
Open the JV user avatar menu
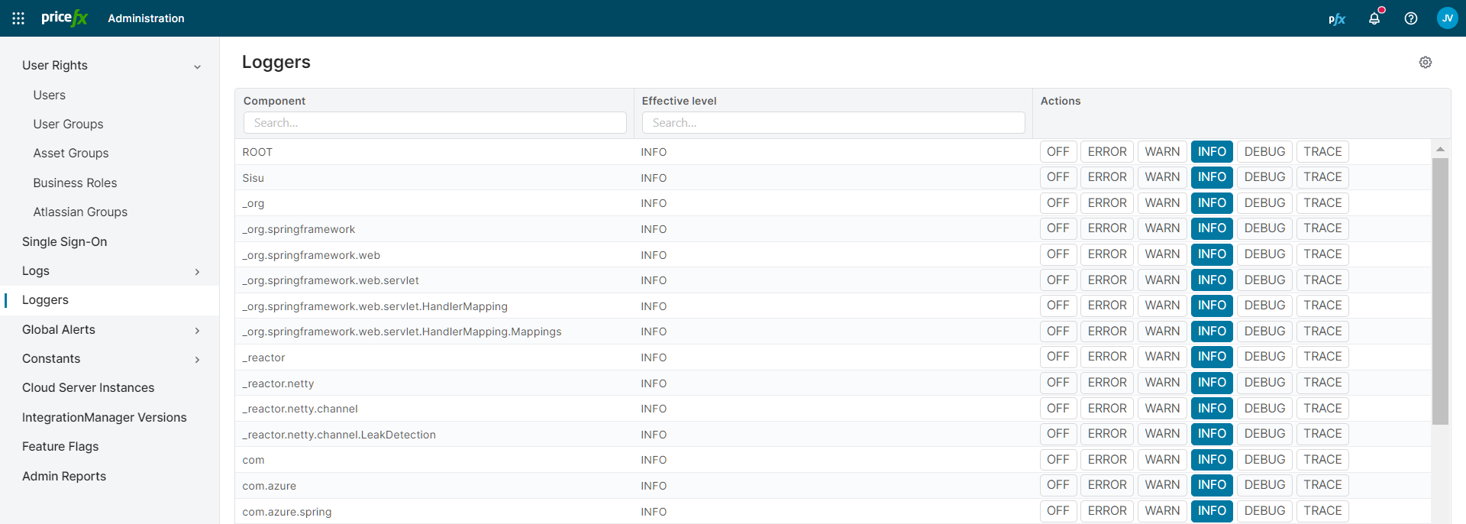(x=1447, y=18)
